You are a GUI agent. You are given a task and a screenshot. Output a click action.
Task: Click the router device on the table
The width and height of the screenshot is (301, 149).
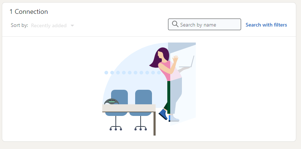click(x=111, y=102)
